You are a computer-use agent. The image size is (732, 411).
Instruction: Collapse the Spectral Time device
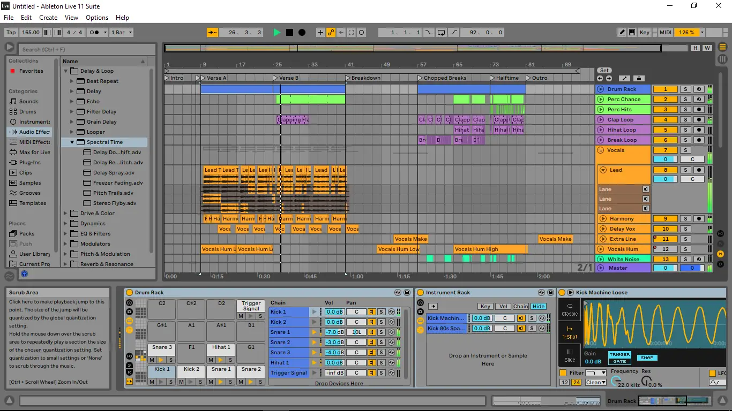[72, 142]
